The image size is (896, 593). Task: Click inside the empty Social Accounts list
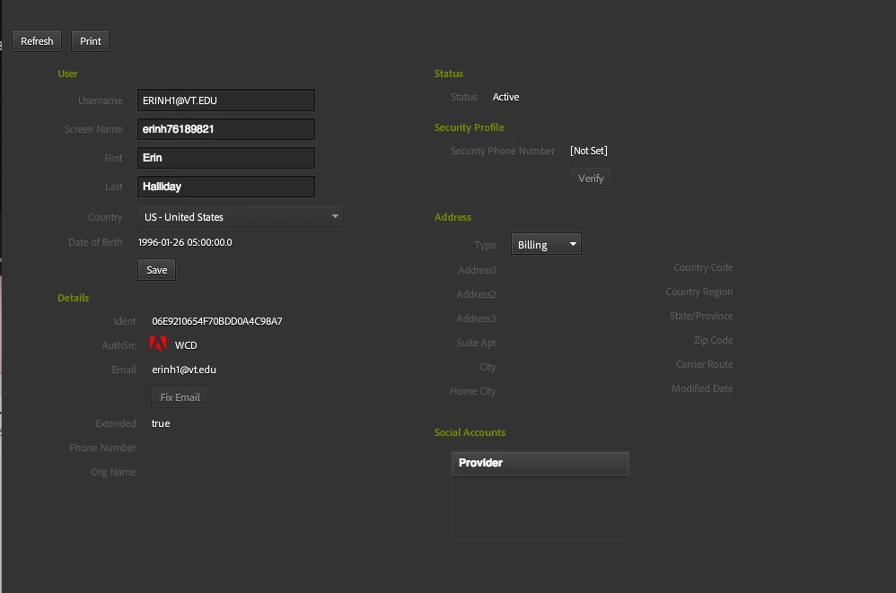pos(539,505)
